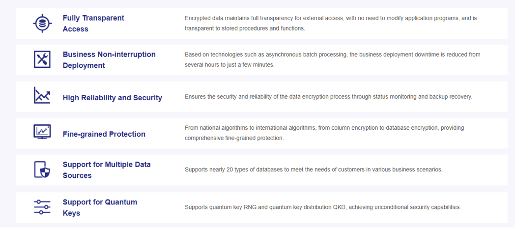515x228 pixels.
Task: Click the quantum key RNG and QKD description
Action: click(322, 207)
